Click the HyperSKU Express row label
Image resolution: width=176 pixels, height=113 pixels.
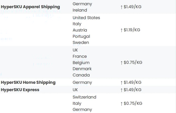click(x=20, y=90)
